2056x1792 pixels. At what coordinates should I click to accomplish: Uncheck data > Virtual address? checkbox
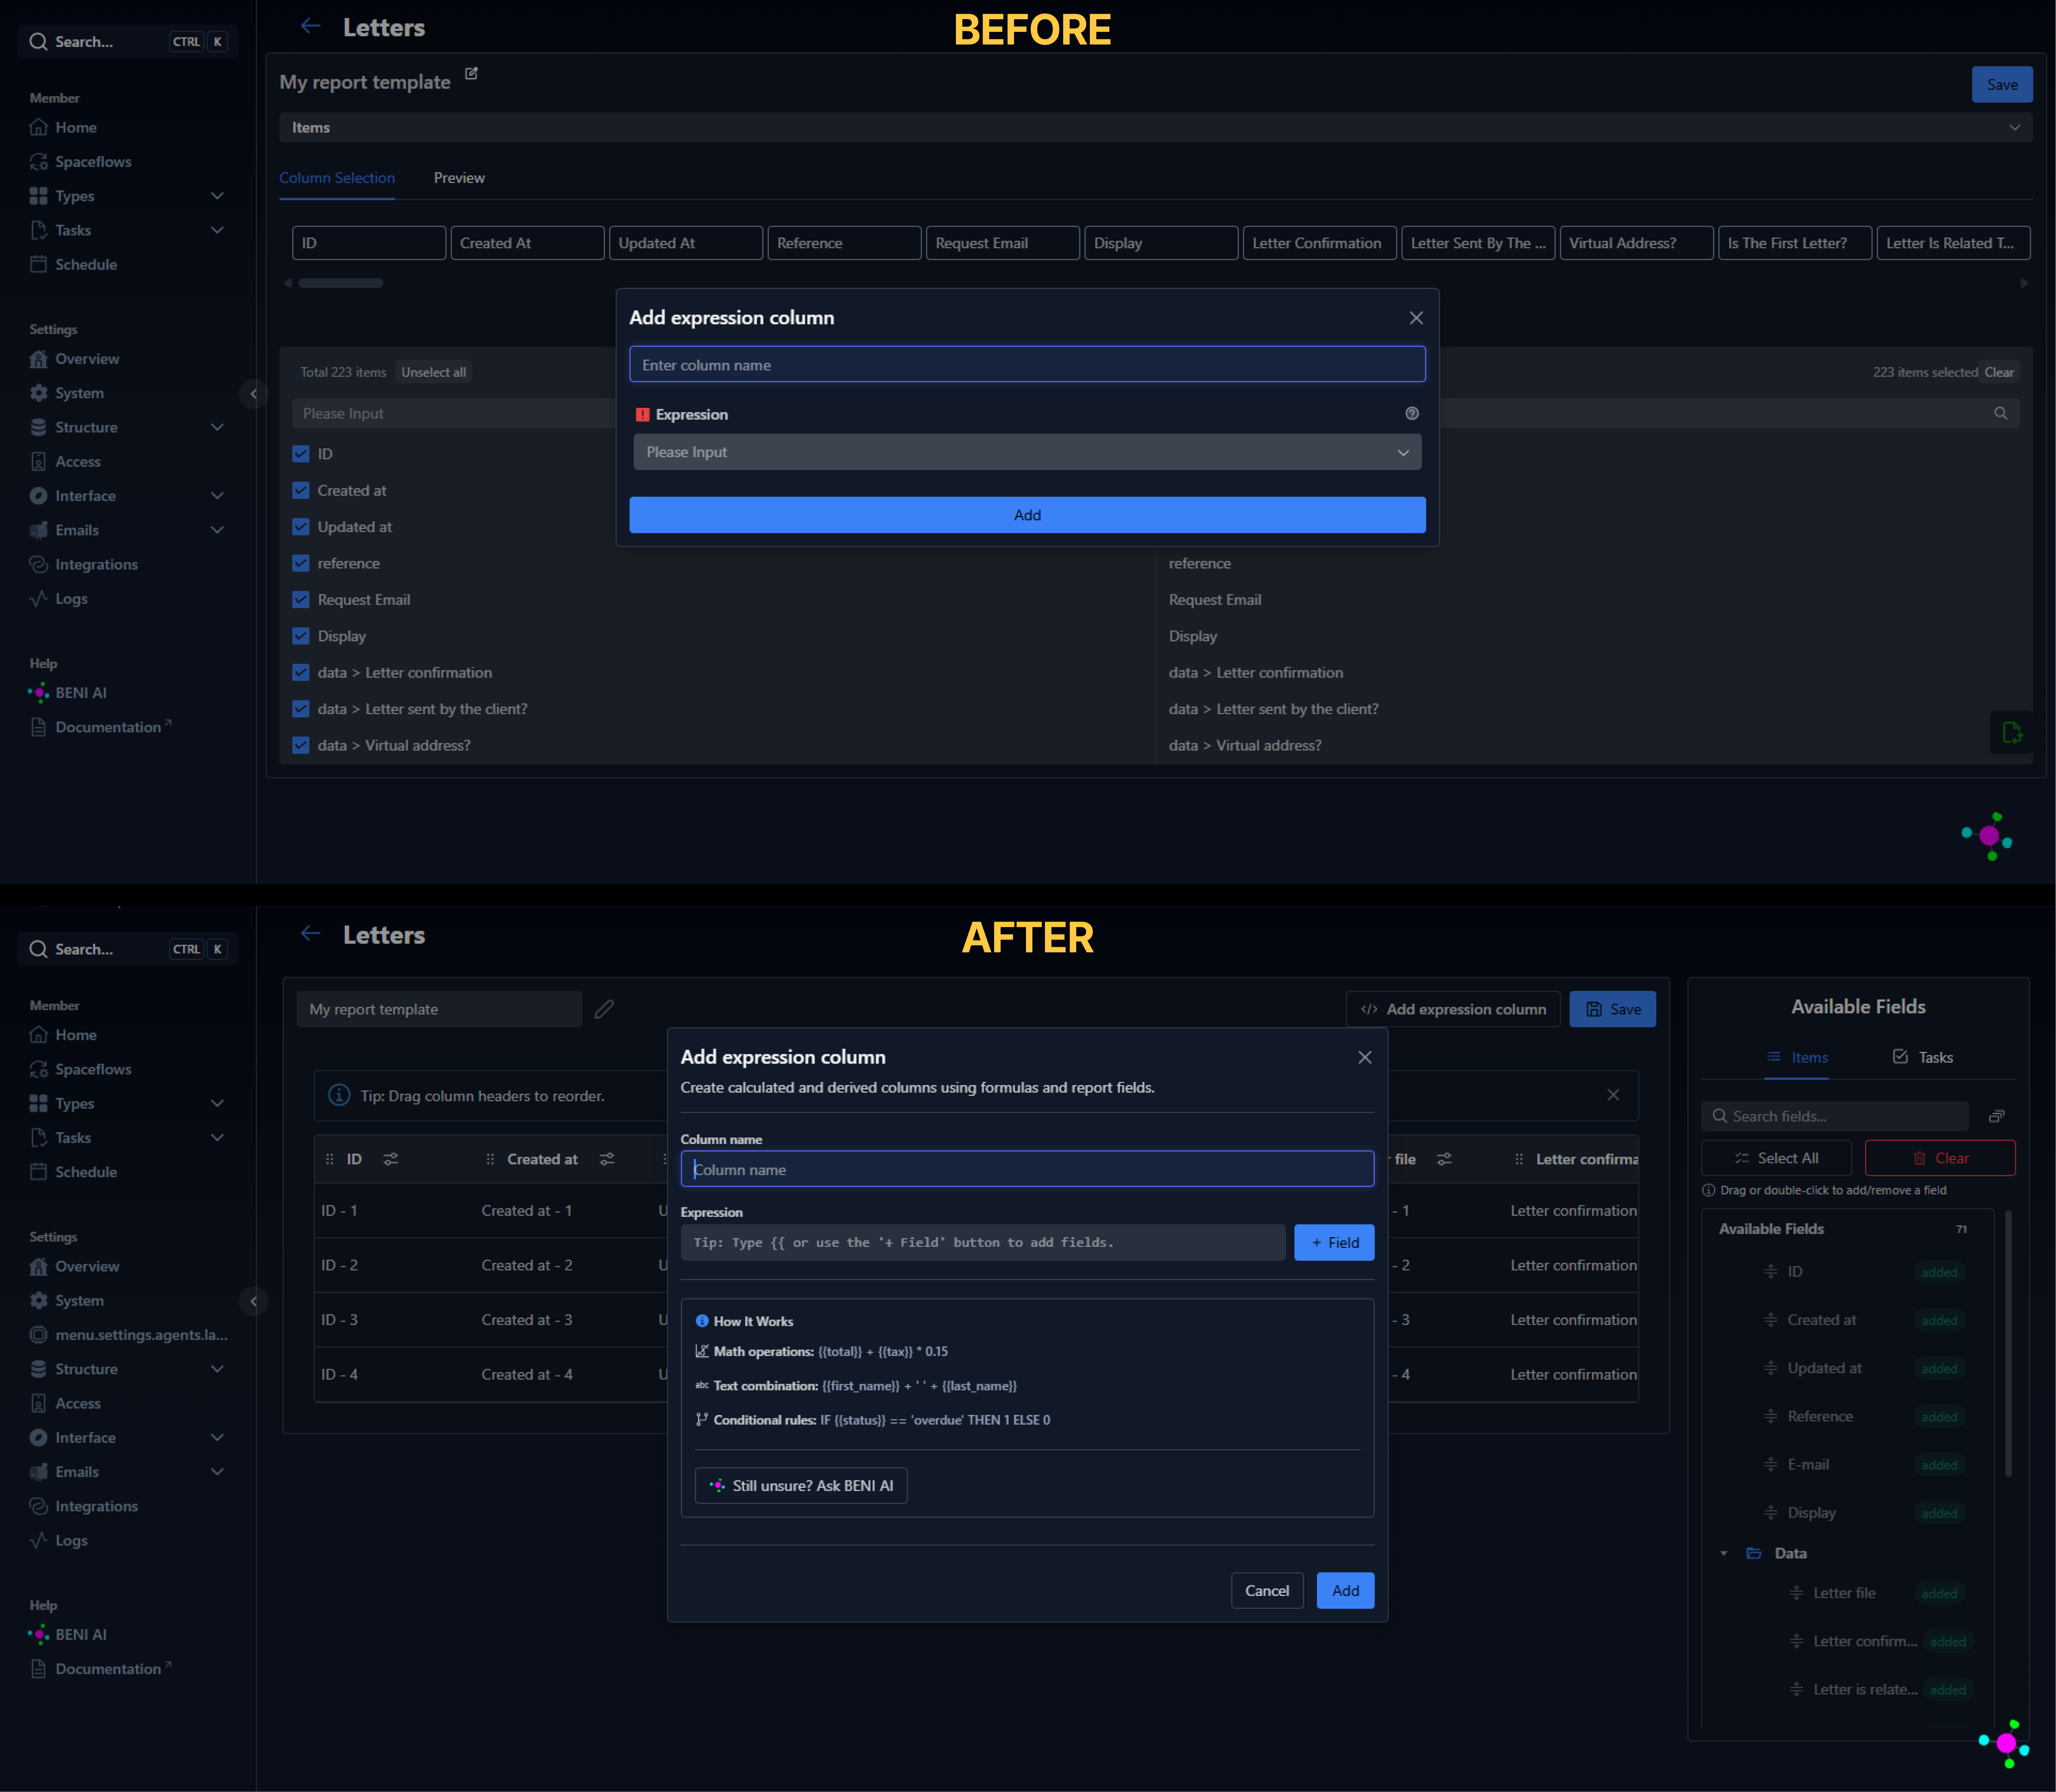click(x=301, y=745)
